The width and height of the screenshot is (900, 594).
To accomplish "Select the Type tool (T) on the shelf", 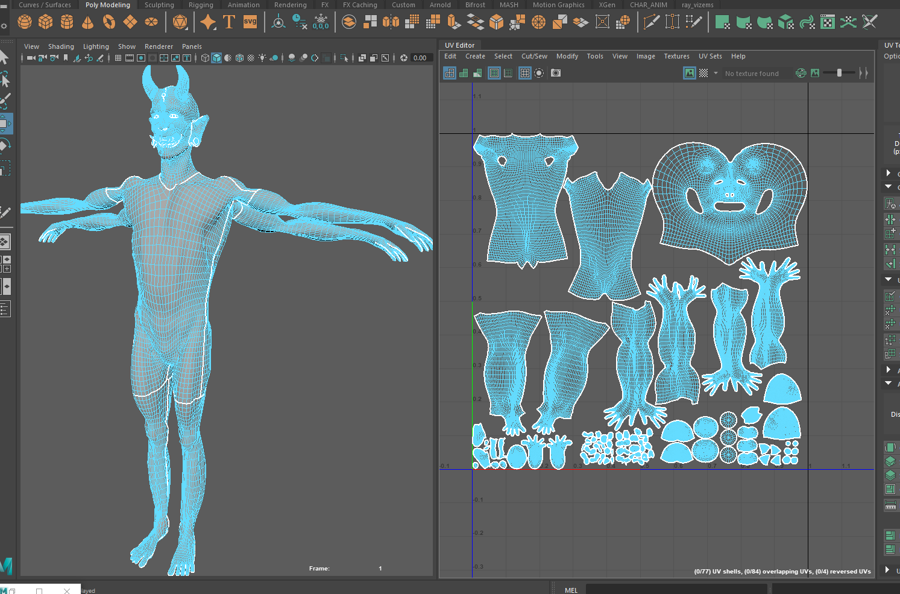I will 228,22.
